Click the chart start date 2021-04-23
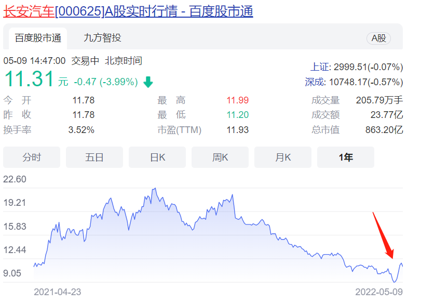The width and height of the screenshot is (421, 304). pyautogui.click(x=58, y=292)
